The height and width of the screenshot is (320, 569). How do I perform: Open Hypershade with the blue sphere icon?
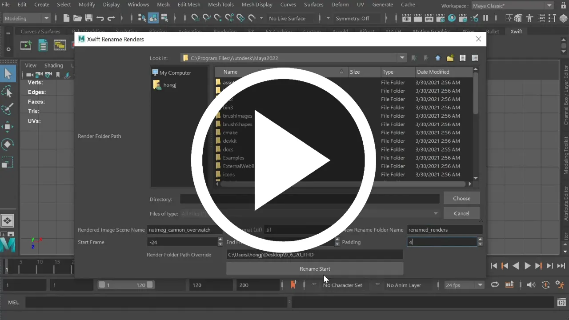point(452,18)
